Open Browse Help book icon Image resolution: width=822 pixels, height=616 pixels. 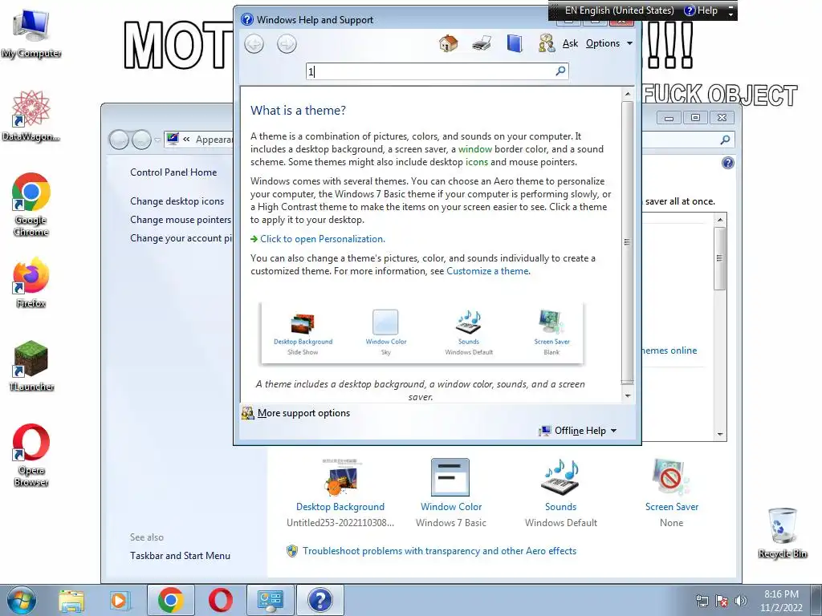(x=515, y=43)
